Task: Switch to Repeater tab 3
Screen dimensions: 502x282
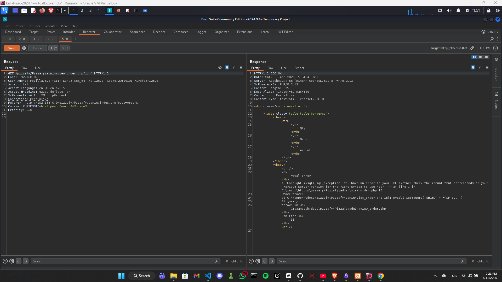Action: click(x=34, y=39)
